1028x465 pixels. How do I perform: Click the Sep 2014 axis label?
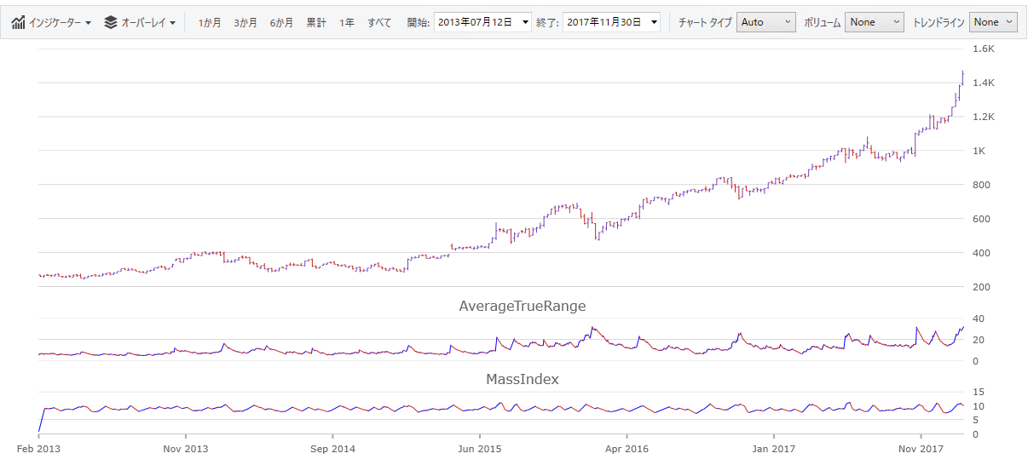click(332, 448)
